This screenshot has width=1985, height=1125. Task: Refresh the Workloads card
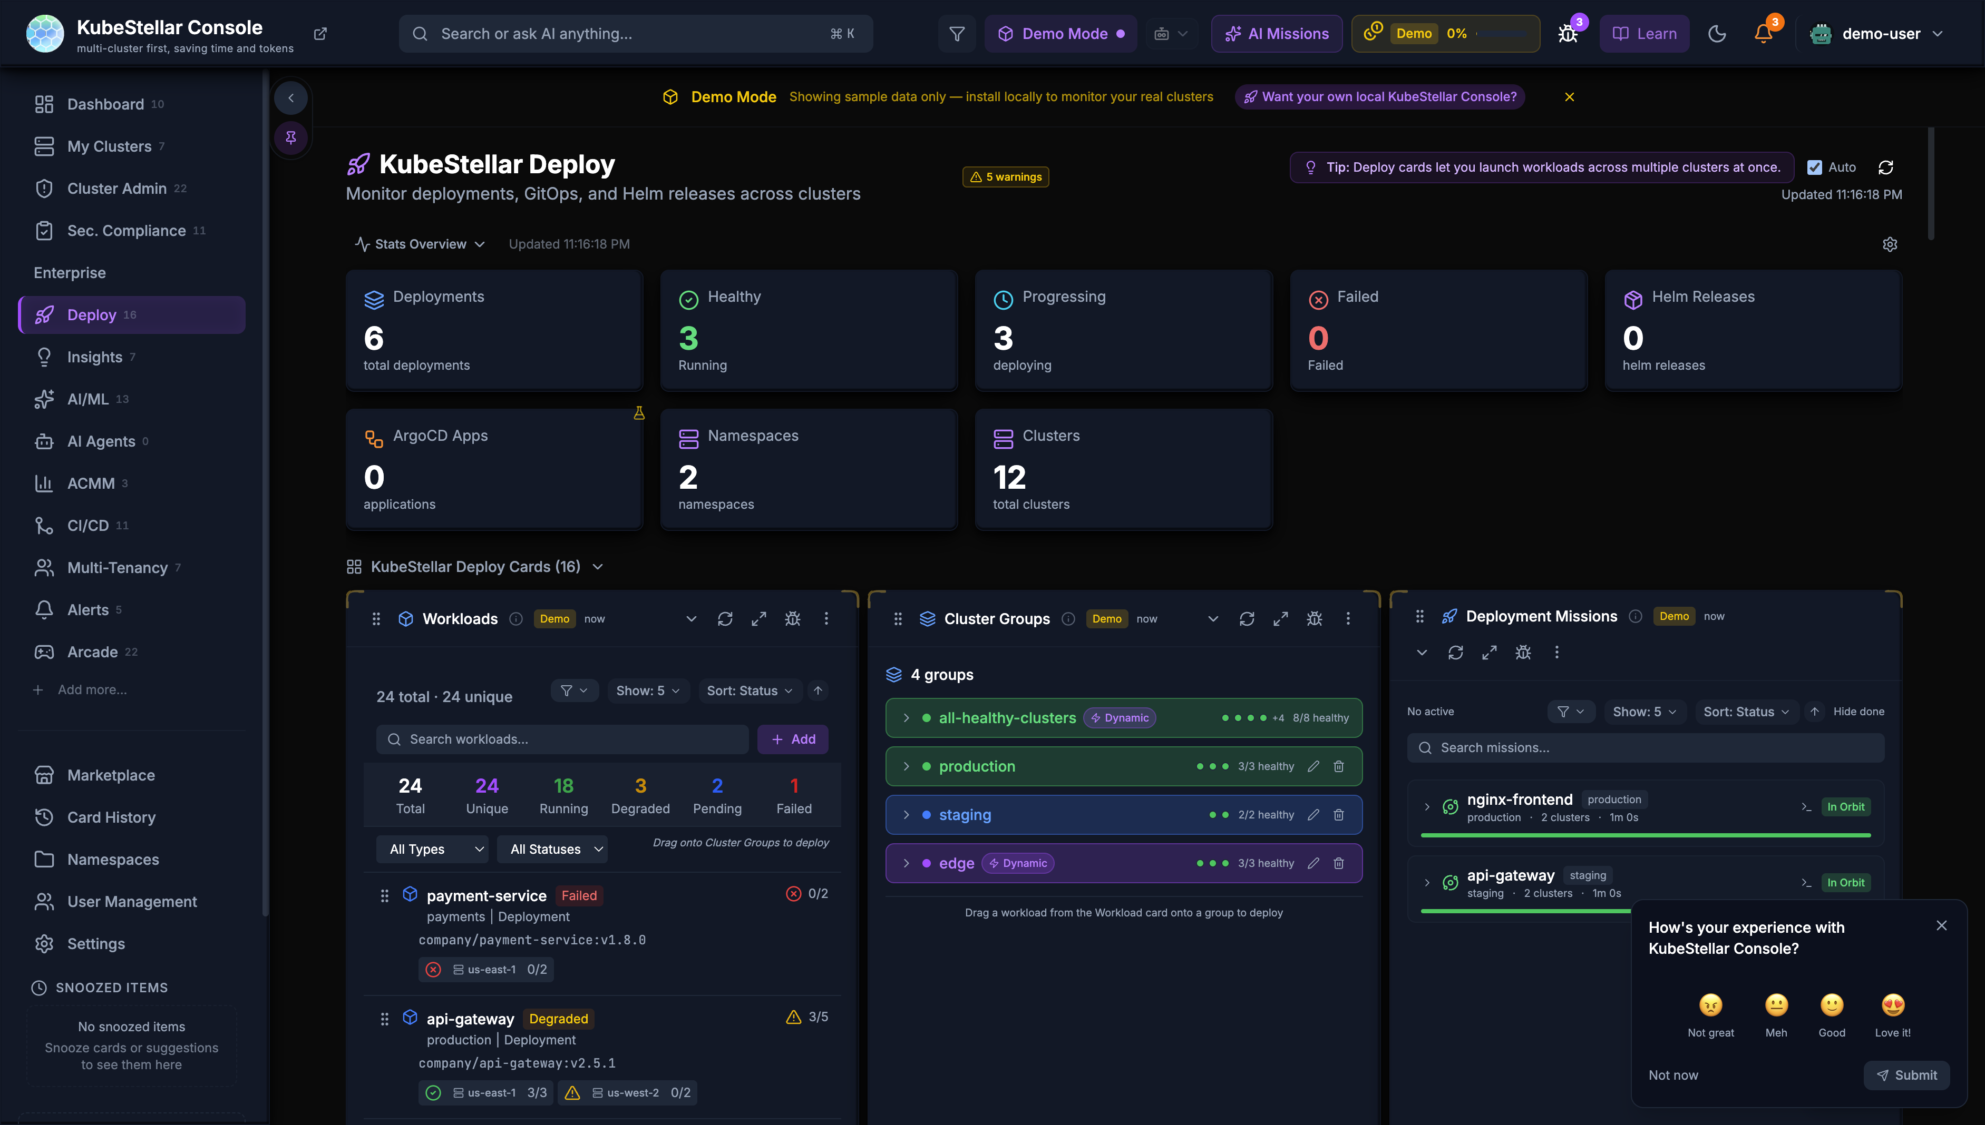coord(725,619)
